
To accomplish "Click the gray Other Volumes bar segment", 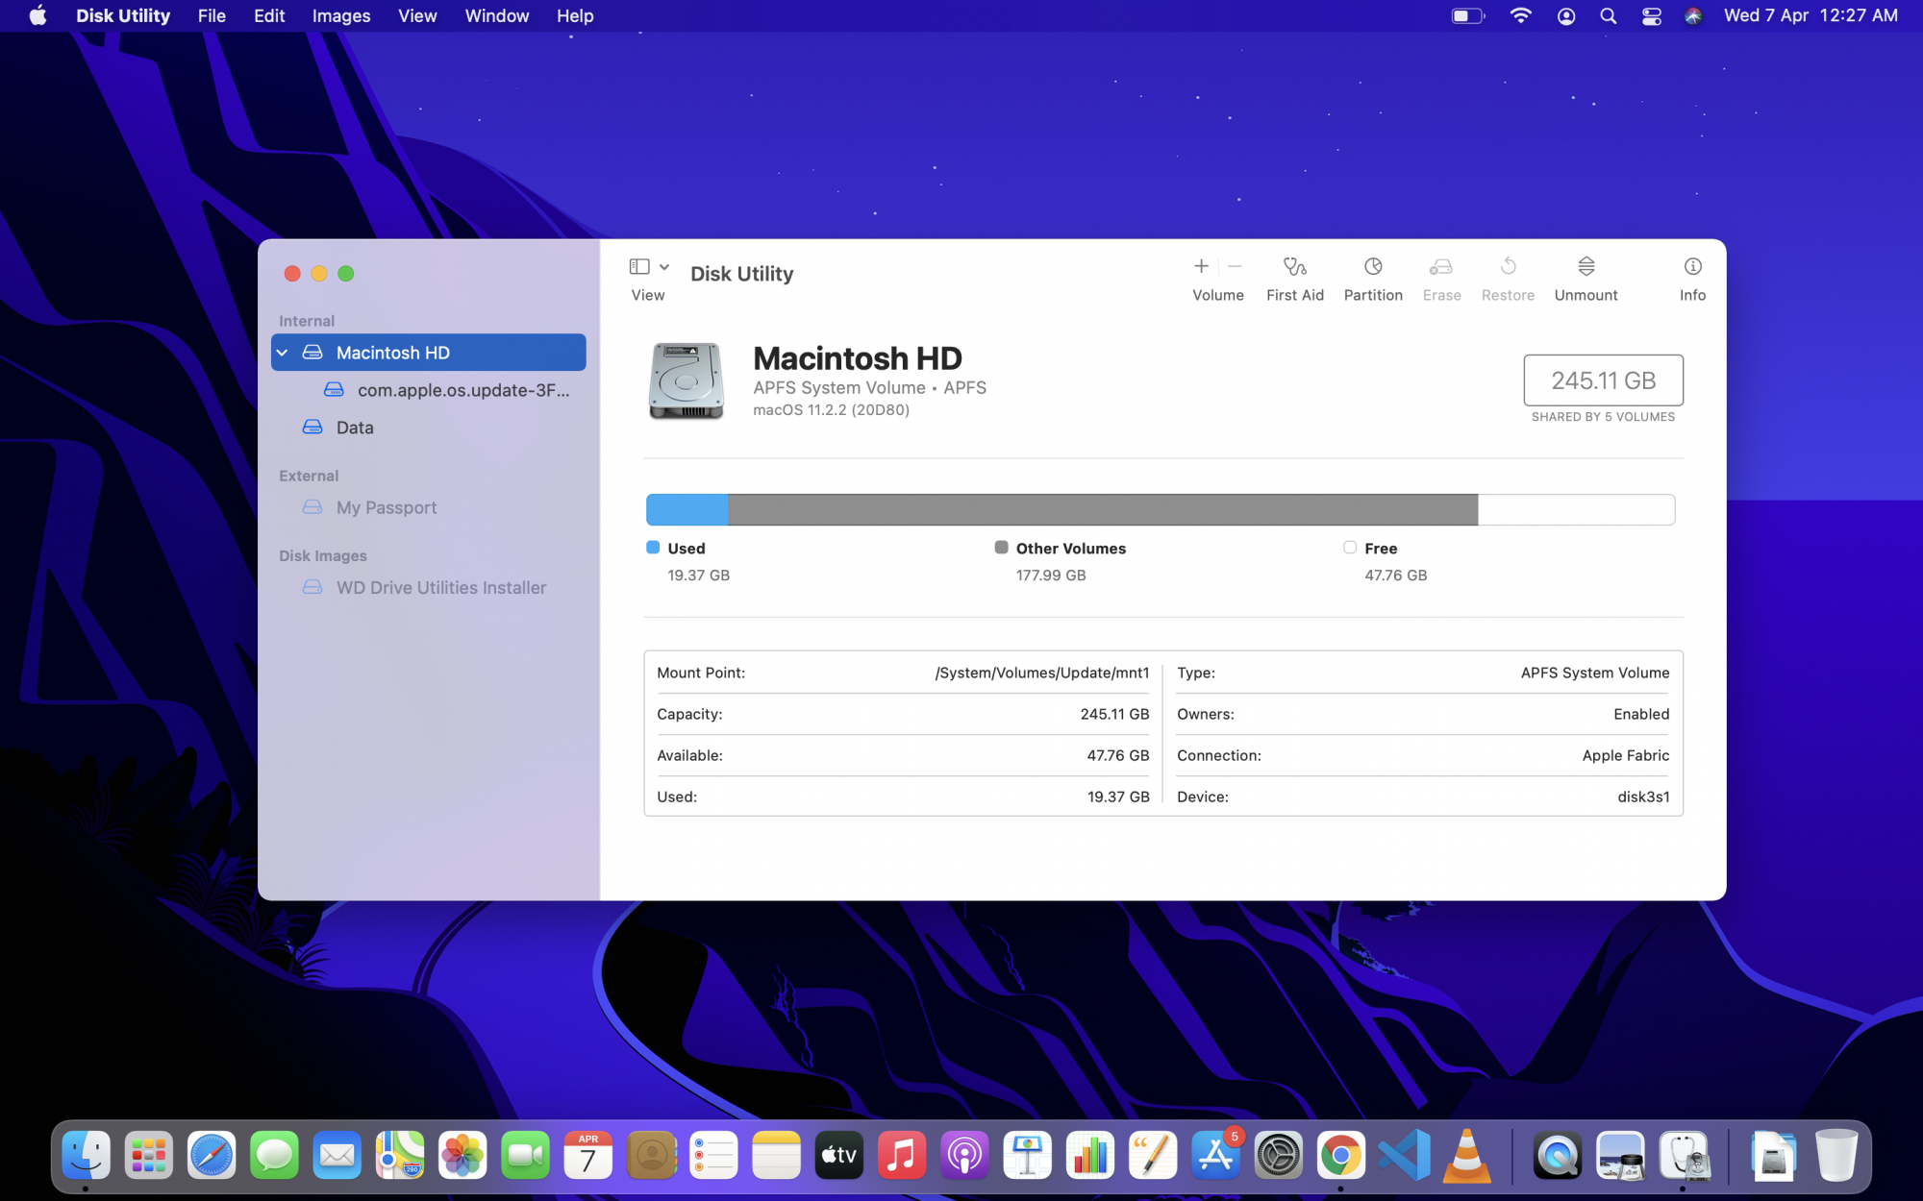I will tap(1102, 509).
